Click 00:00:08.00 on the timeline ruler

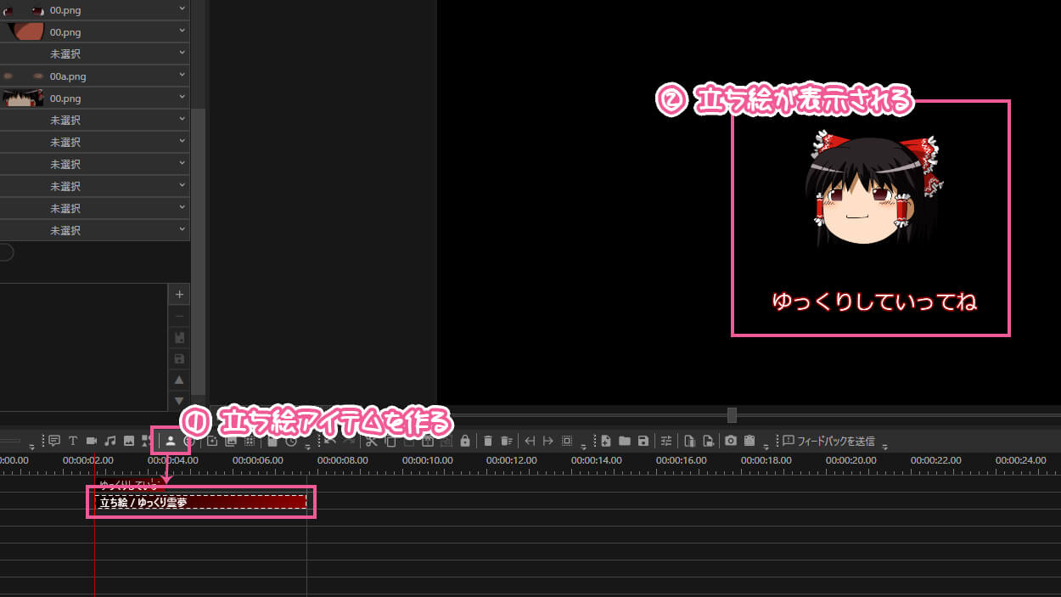pyautogui.click(x=342, y=460)
